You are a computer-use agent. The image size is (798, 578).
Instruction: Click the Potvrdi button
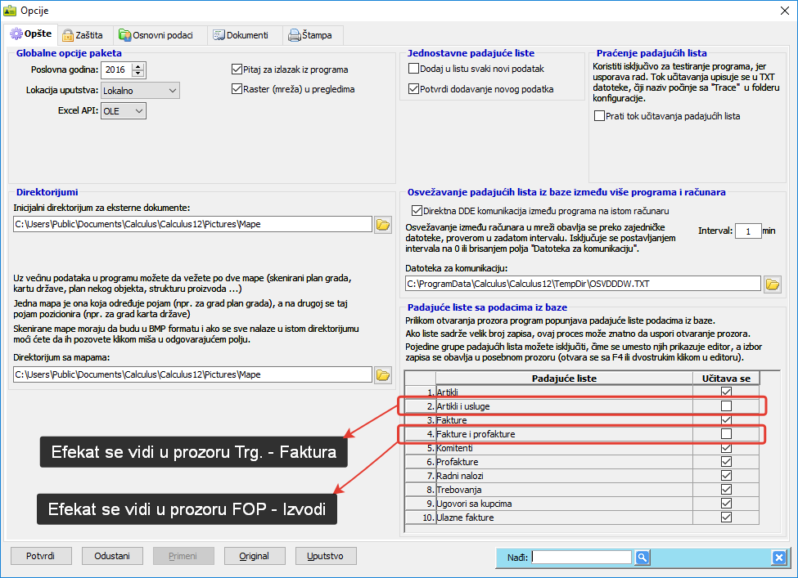coord(40,556)
